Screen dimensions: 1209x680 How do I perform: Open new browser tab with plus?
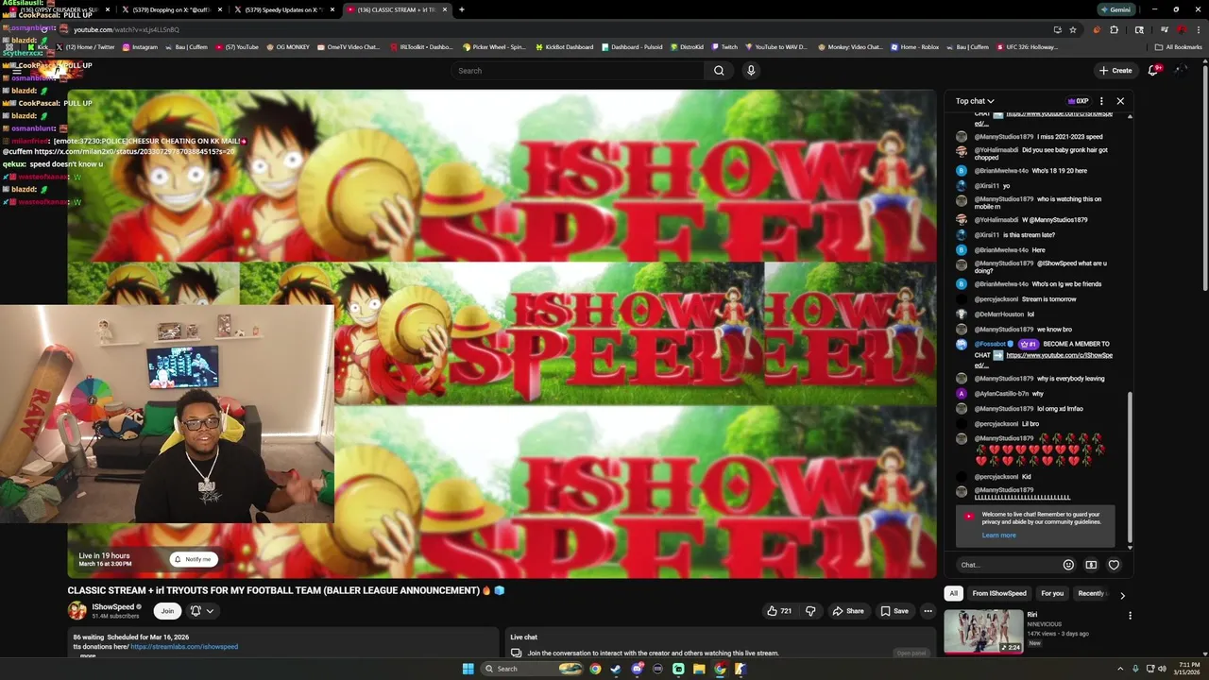461,9
